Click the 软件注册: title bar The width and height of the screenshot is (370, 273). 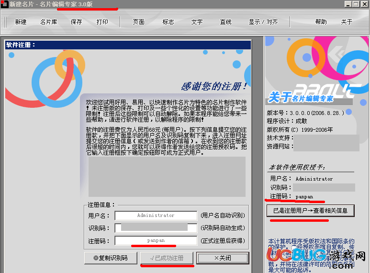point(128,45)
